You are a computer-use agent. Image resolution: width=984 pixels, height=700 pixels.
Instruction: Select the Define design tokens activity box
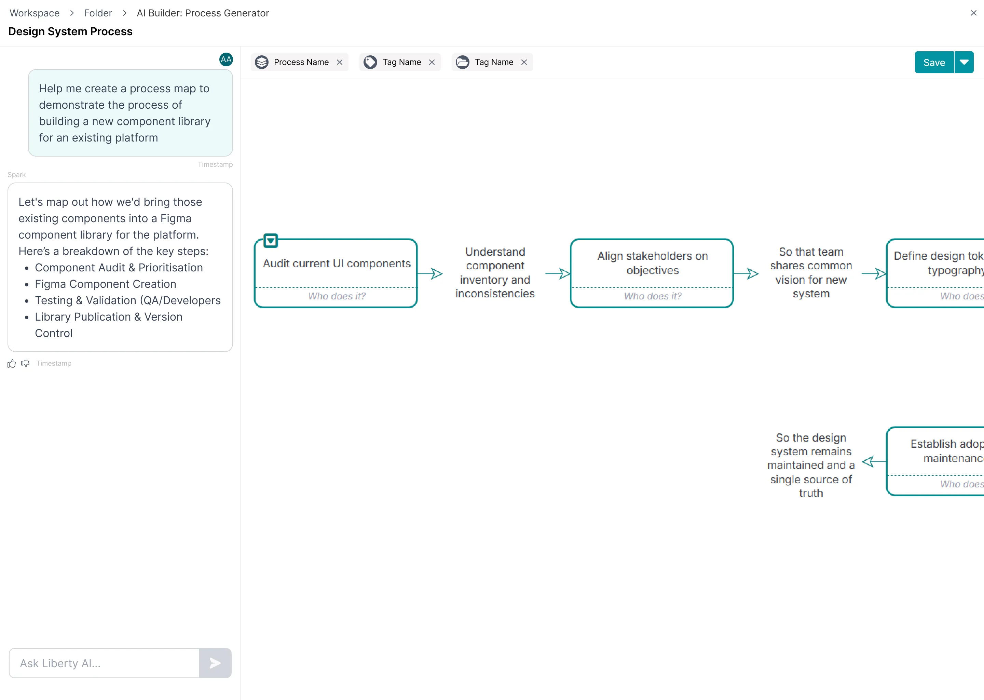pyautogui.click(x=935, y=273)
